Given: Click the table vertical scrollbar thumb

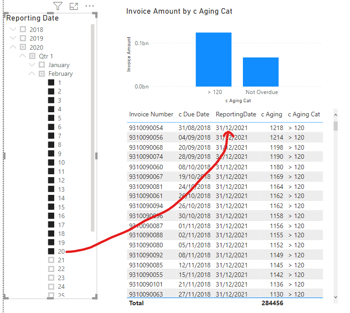Looking at the screenshot, I should [335, 126].
